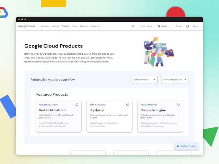Click the Featured Products heading
Image resolution: width=219 pixels, height=164 pixels.
(52, 94)
